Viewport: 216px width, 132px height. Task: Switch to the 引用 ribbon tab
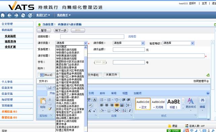(x=91, y=93)
